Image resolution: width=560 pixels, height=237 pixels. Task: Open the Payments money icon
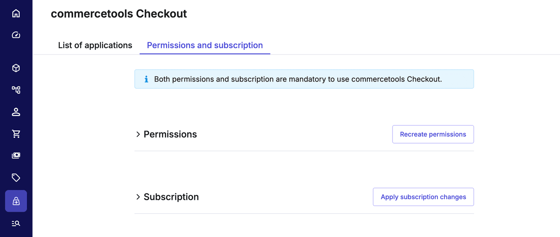(16, 155)
